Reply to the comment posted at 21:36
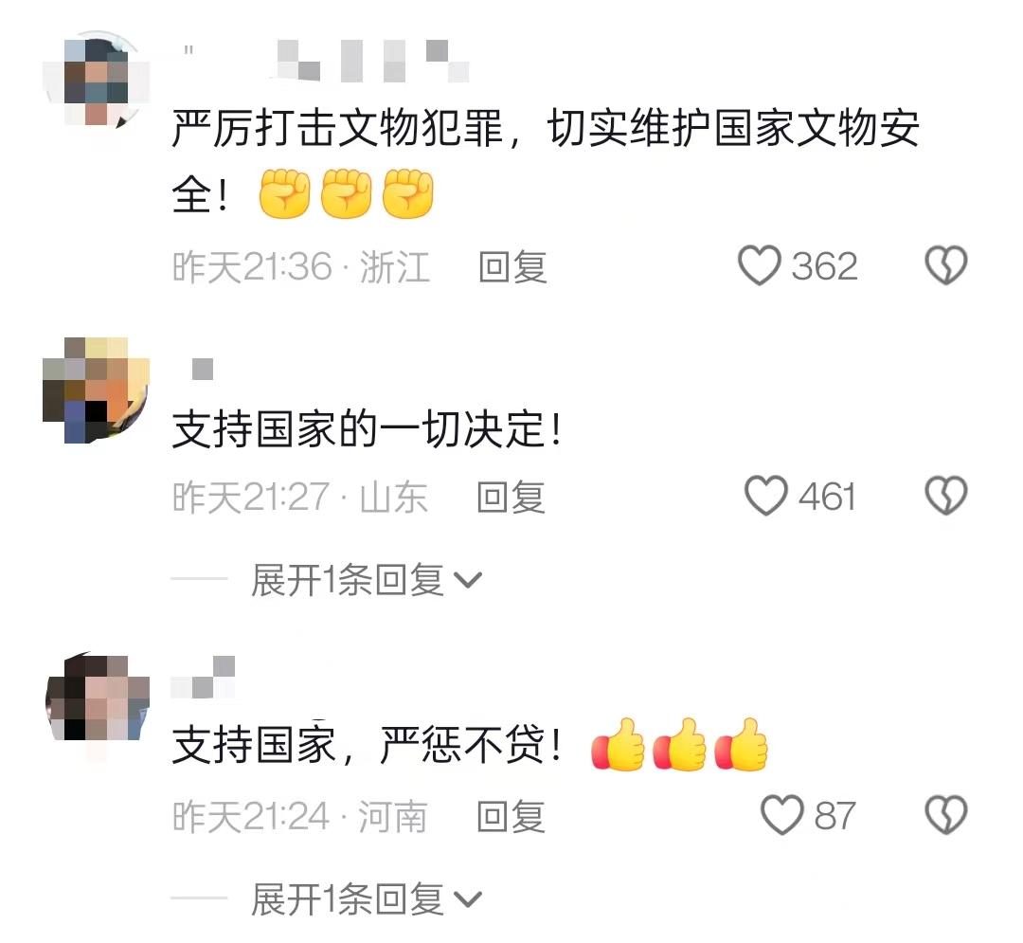Viewport: 1023px width, 943px height. pos(512,267)
